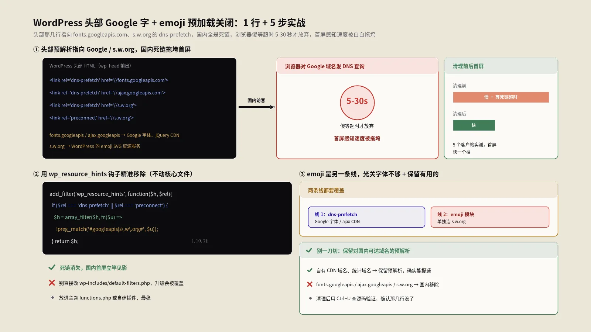Click the 单独连 s.w.org subtext
Image resolution: width=591 pixels, height=332 pixels.
point(451,222)
